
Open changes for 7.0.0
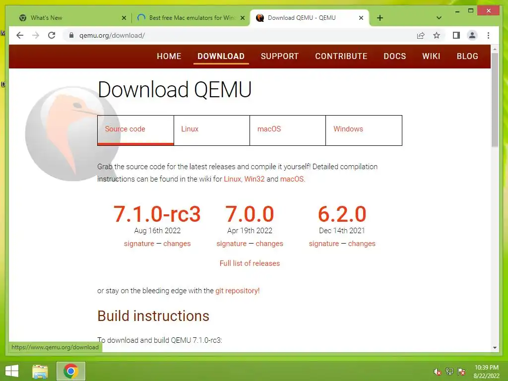coord(269,244)
